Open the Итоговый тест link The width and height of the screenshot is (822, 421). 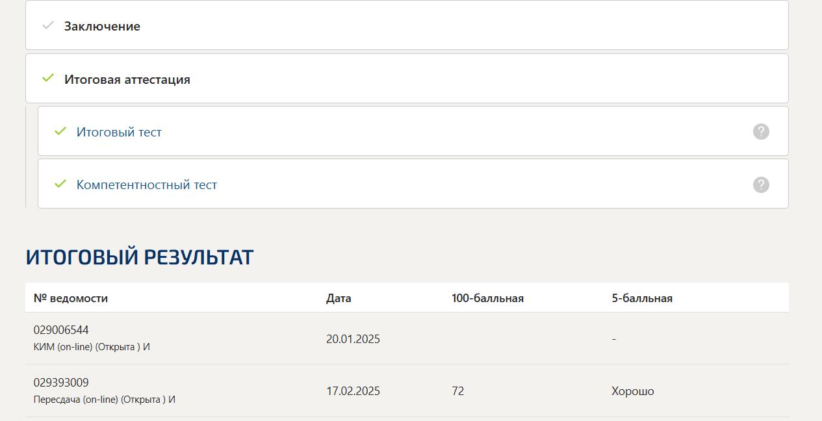[x=119, y=132]
